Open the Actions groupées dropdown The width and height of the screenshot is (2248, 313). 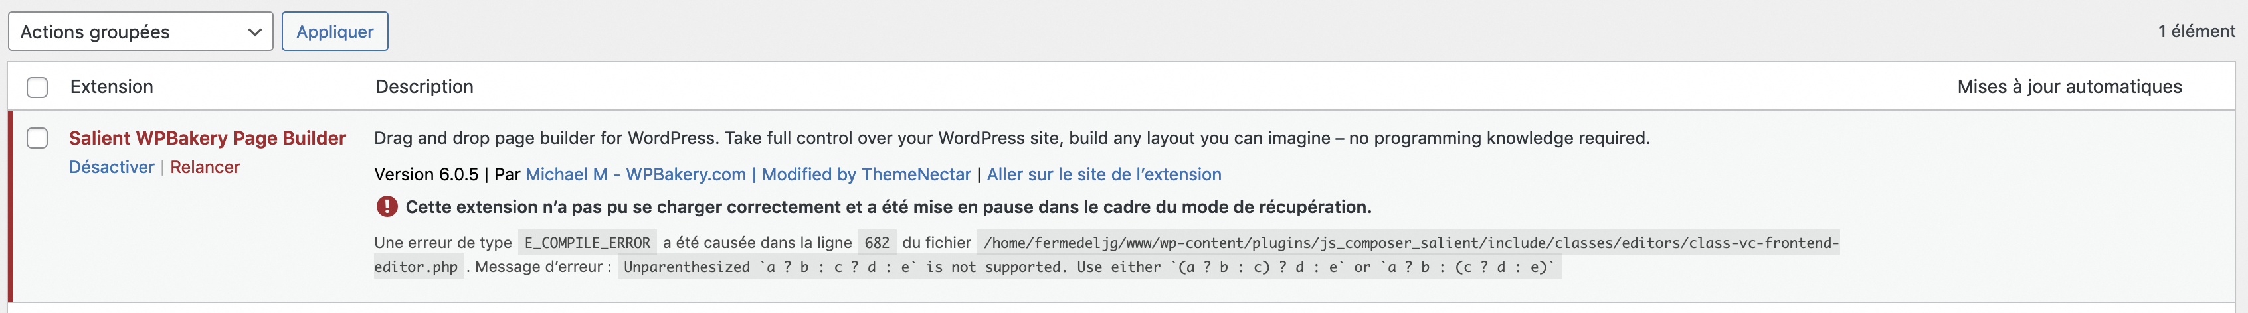coord(140,32)
